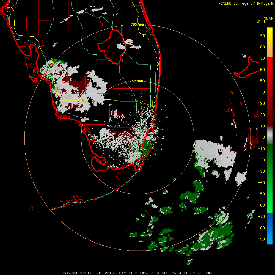
Task: Click the -80 value on the velocity scale
Action: click(261, 228)
